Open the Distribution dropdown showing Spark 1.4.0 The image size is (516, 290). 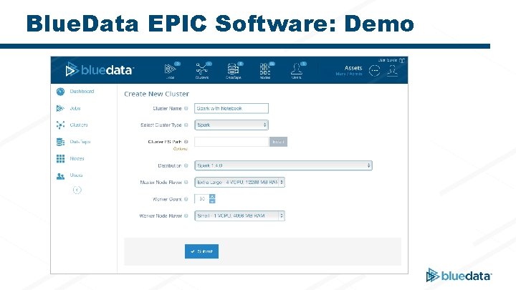tap(283, 165)
